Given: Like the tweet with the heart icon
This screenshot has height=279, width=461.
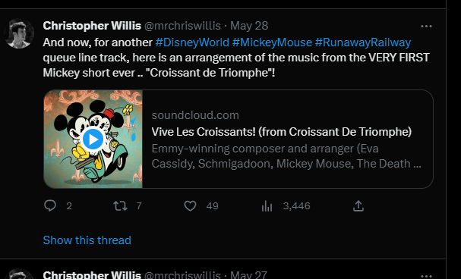Looking at the screenshot, I should [190, 206].
